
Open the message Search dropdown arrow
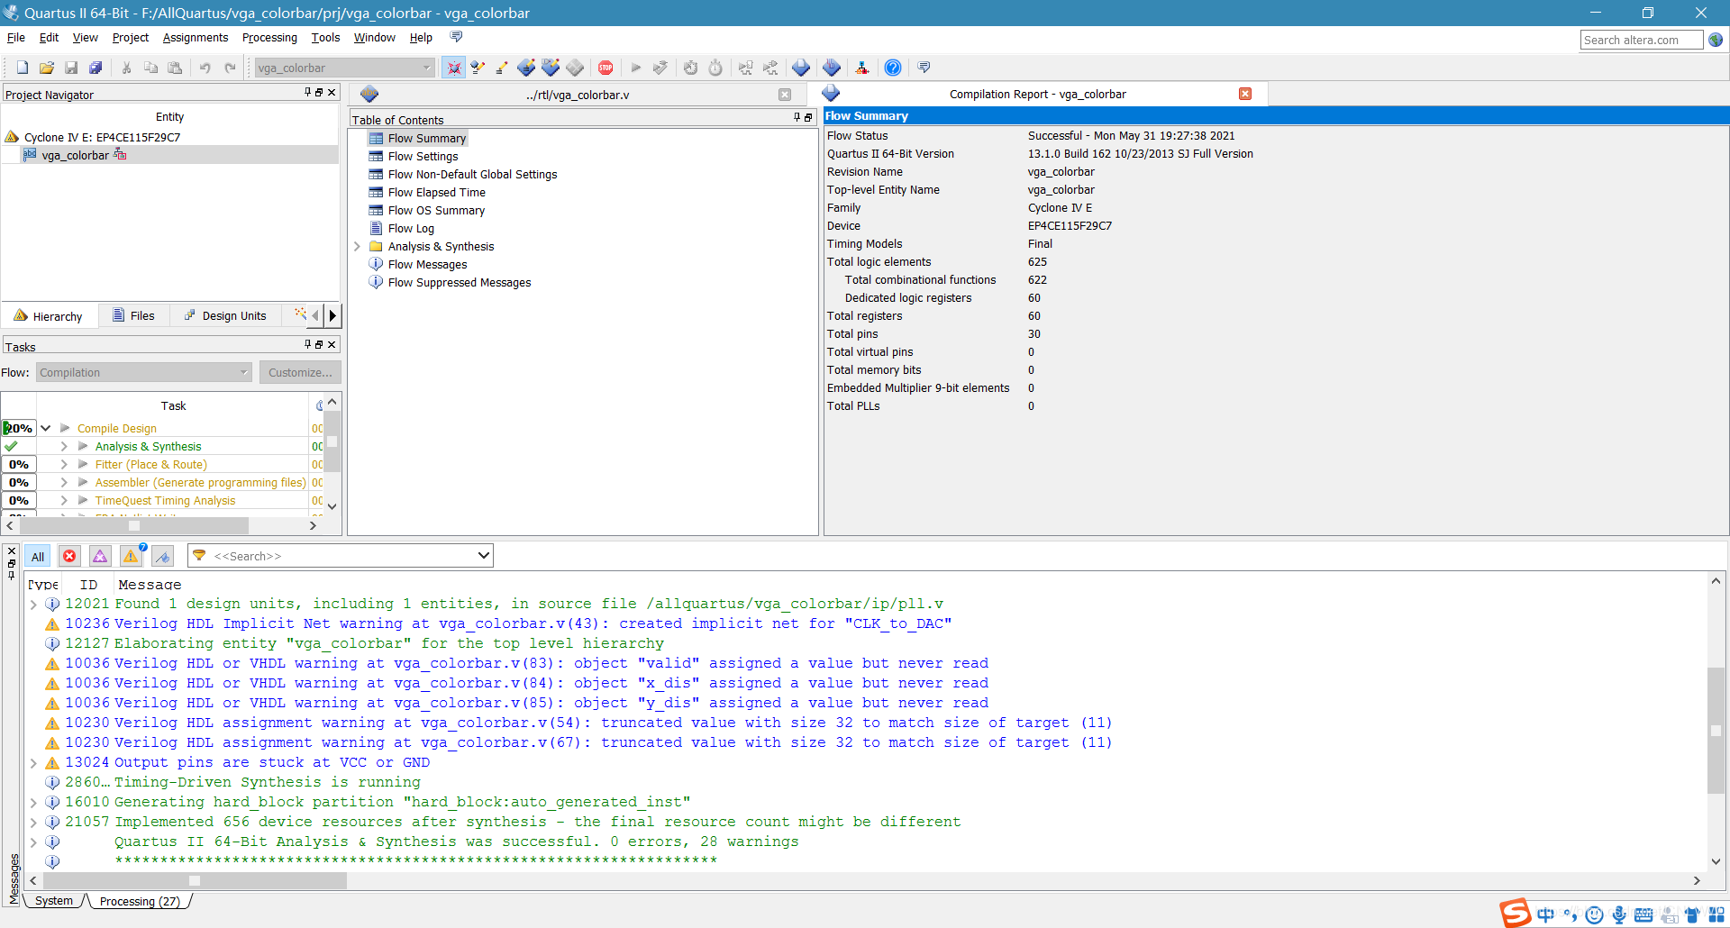pos(484,556)
